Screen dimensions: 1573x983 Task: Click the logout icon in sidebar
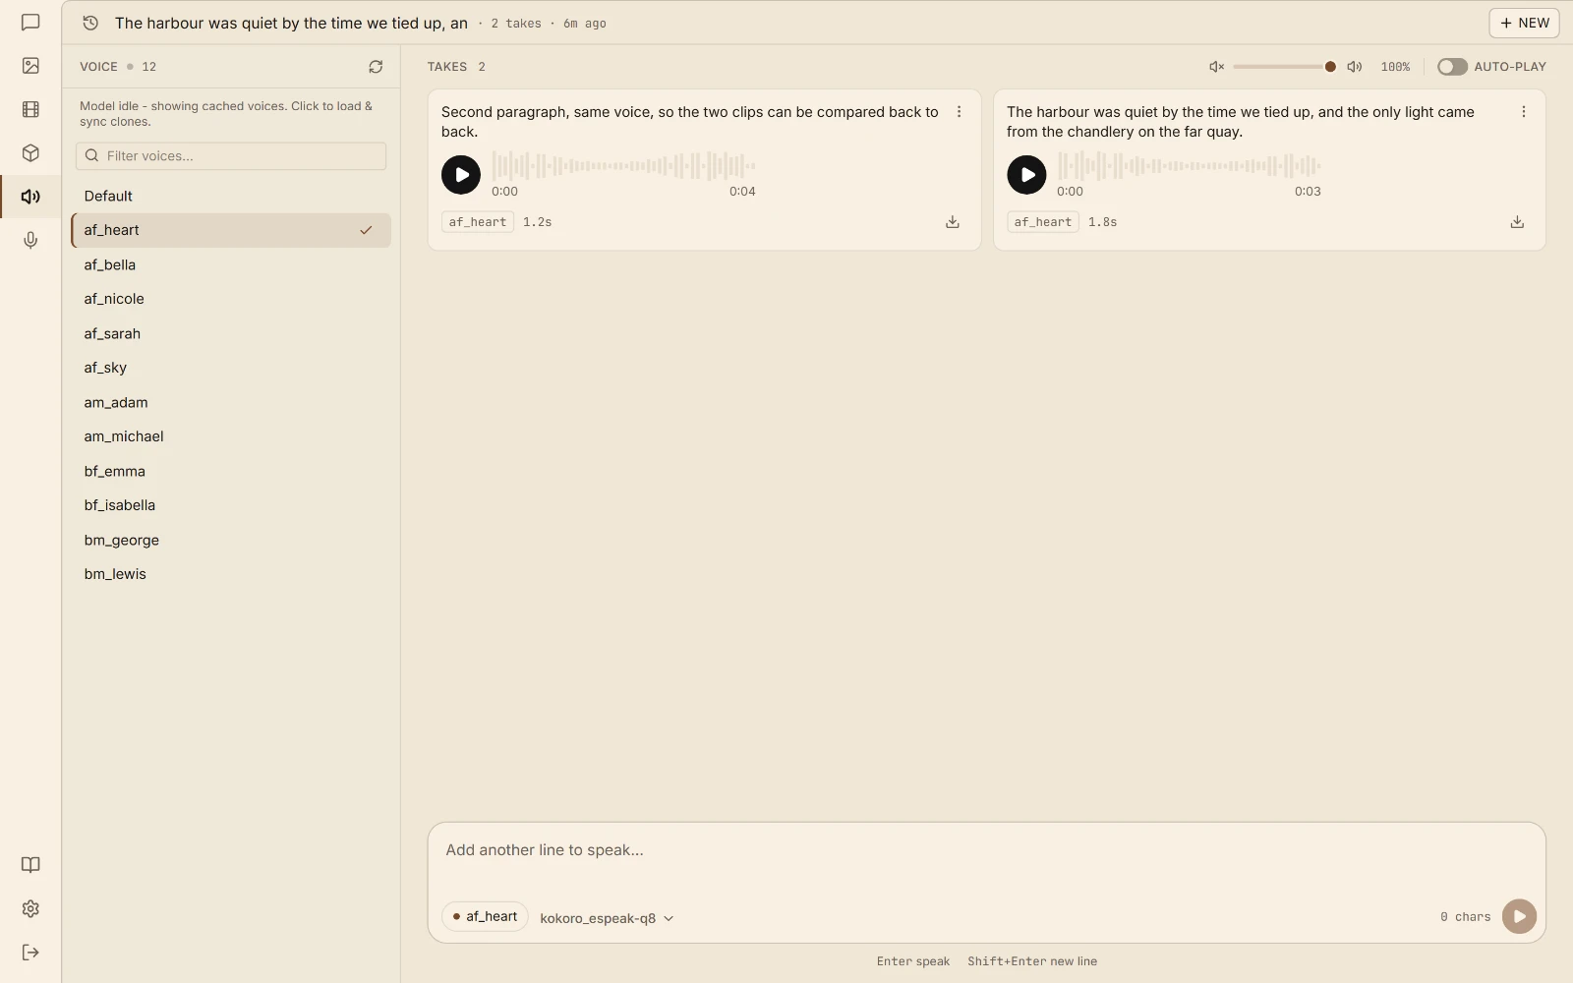coord(30,952)
